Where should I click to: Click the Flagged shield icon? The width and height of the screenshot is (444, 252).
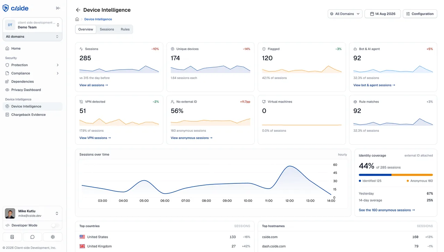click(x=264, y=49)
